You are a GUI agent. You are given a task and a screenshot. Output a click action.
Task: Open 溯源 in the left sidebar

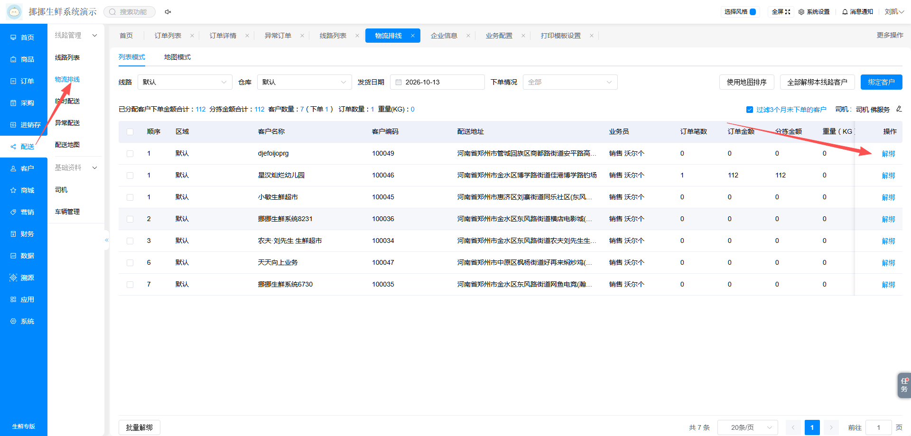[x=24, y=278]
